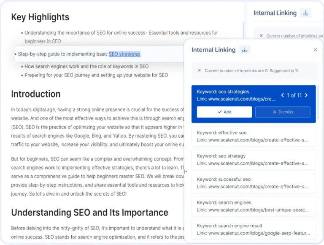Select the 'effective seo' keyword suggestion
This screenshot has height=245, width=324.
[x=254, y=136]
